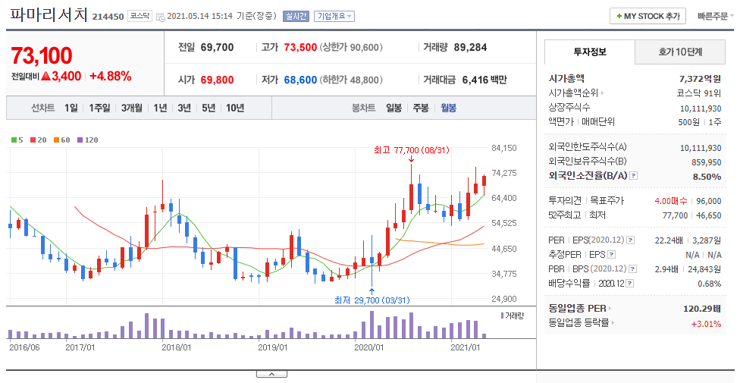Show the 일봉 candlestick chart
The width and height of the screenshot is (740, 383).
(x=394, y=108)
